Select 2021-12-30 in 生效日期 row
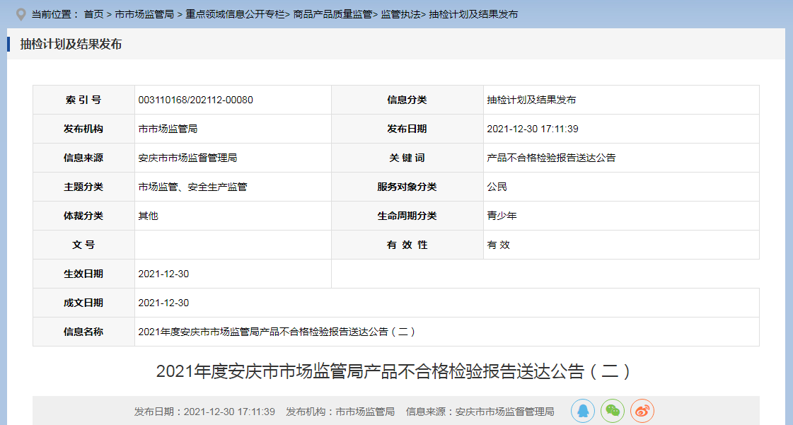 [163, 274]
